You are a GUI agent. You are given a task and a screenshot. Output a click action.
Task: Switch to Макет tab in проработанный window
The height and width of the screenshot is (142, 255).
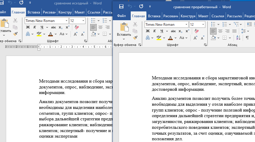pyautogui.click(x=203, y=16)
